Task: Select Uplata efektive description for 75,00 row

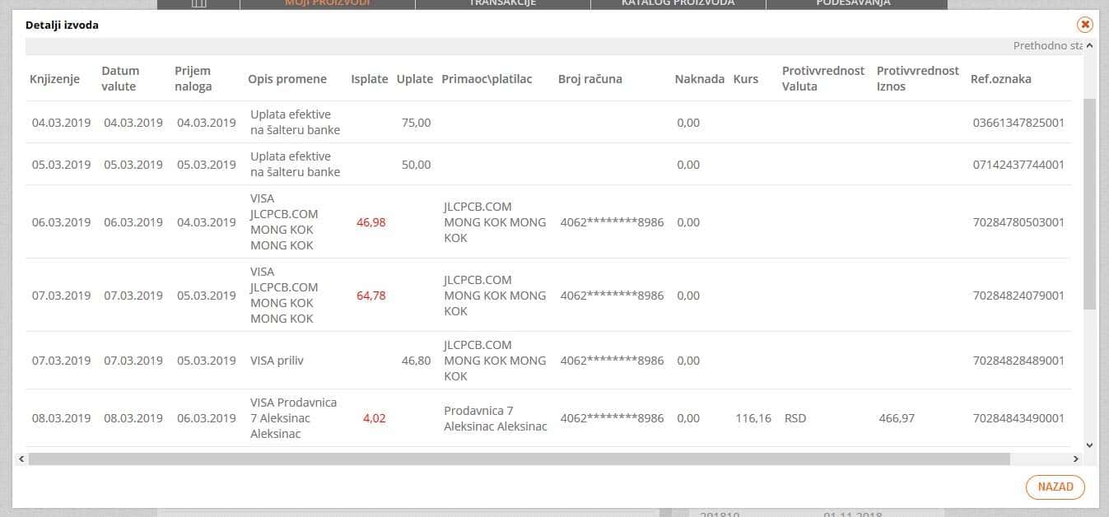Action: pyautogui.click(x=295, y=123)
